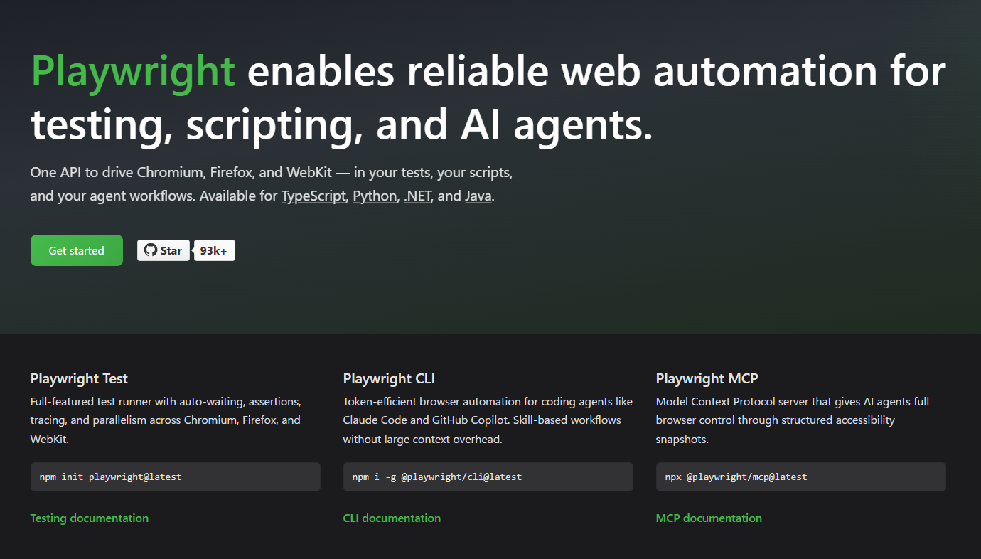Click the subtitle starting "One API to drive Chromium"
Viewport: 981px width, 559px height.
(272, 184)
